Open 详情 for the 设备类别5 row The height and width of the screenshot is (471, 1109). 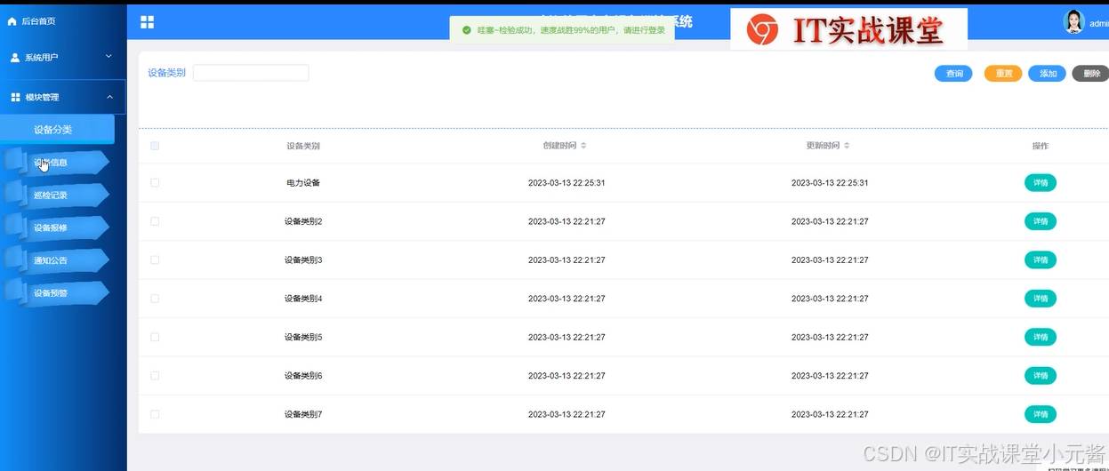coord(1040,337)
